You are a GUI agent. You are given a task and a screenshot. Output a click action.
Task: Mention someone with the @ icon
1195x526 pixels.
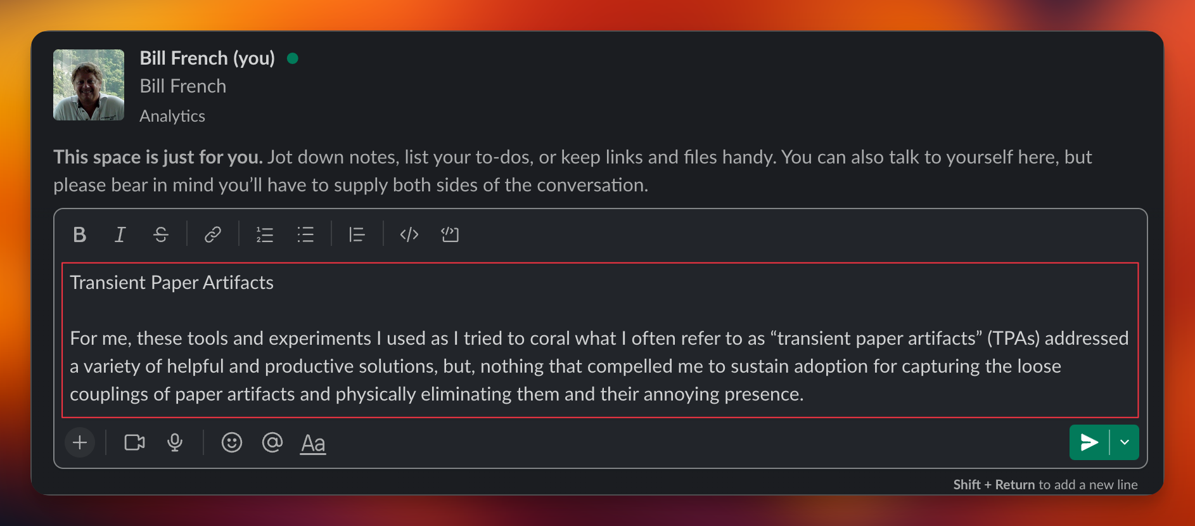pos(272,442)
